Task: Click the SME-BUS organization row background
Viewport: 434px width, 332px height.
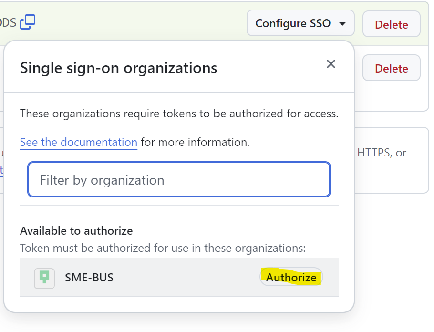Action: pyautogui.click(x=179, y=277)
